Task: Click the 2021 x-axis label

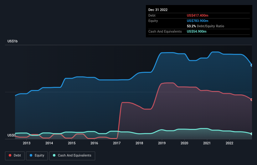Action: click(207, 143)
